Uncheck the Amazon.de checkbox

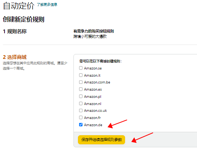click(81, 125)
